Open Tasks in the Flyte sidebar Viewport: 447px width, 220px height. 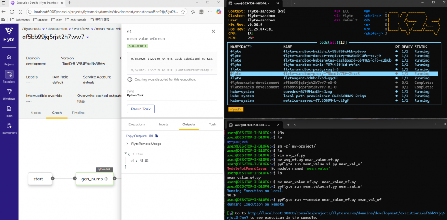[9, 112]
